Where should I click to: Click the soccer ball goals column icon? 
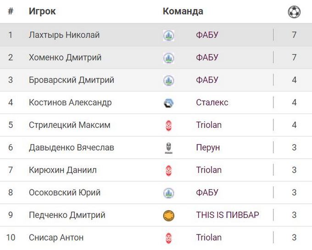click(294, 12)
